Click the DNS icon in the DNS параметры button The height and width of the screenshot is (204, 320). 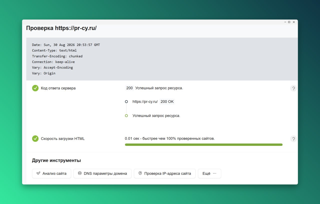click(x=80, y=173)
